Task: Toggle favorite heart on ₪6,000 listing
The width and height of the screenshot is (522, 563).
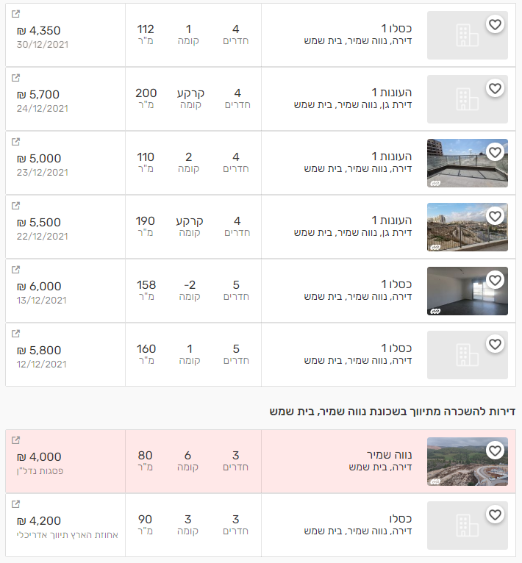Action: [495, 281]
